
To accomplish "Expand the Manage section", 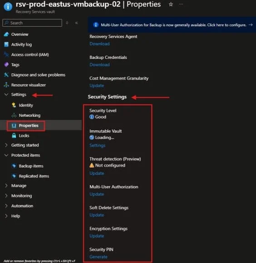I will [6, 186].
